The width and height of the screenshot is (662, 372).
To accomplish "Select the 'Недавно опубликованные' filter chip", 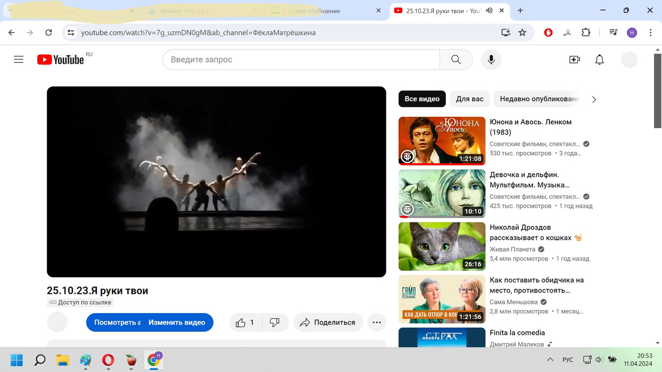I will [538, 99].
